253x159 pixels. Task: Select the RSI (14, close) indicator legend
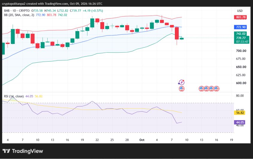14,96
